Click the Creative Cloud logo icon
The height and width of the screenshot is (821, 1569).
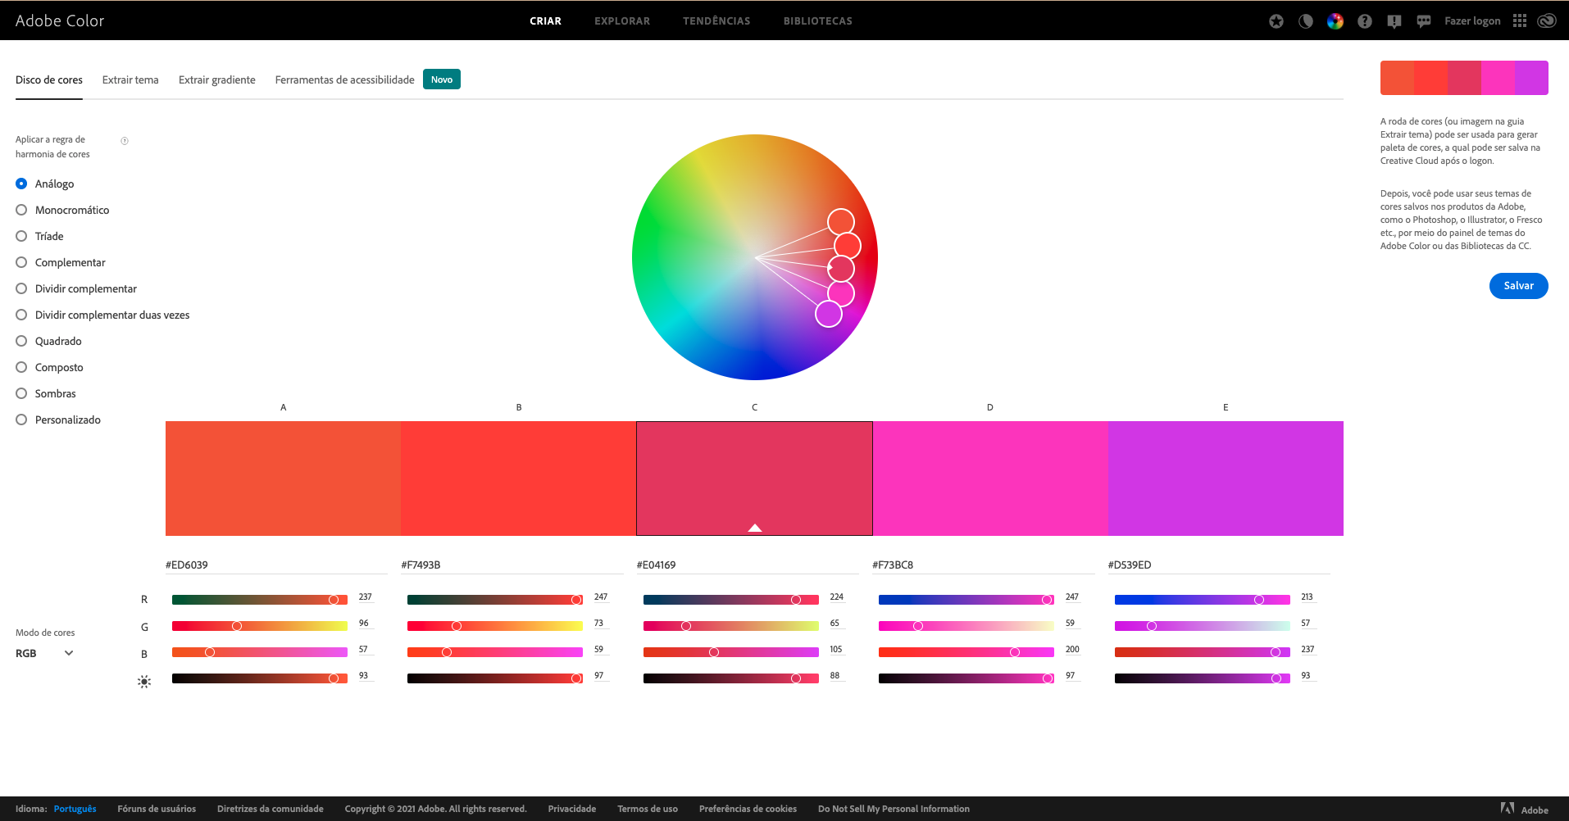pyautogui.click(x=1548, y=20)
